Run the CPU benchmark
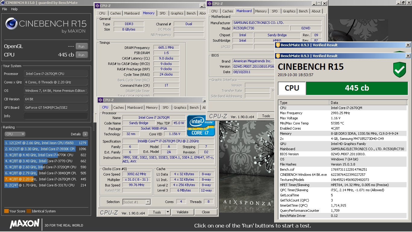Image resolution: width=412 pixels, height=232 pixels. point(81,55)
